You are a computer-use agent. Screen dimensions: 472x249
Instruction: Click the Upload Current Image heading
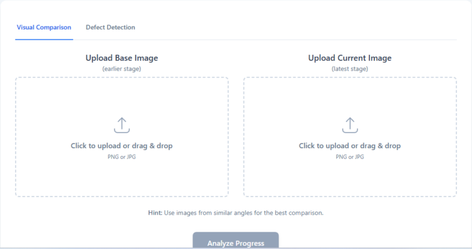pos(350,58)
